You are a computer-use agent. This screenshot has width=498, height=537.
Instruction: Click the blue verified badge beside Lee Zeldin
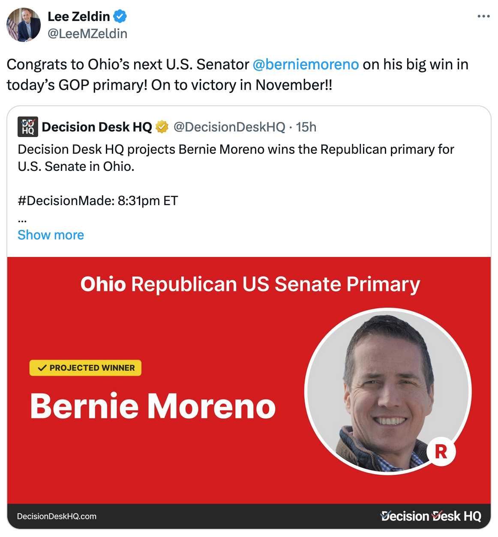pyautogui.click(x=120, y=17)
